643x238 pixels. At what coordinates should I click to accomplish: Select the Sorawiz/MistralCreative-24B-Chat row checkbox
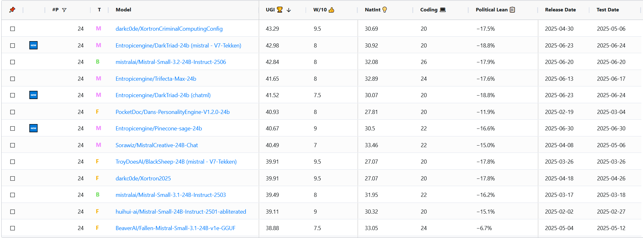pyautogui.click(x=13, y=145)
